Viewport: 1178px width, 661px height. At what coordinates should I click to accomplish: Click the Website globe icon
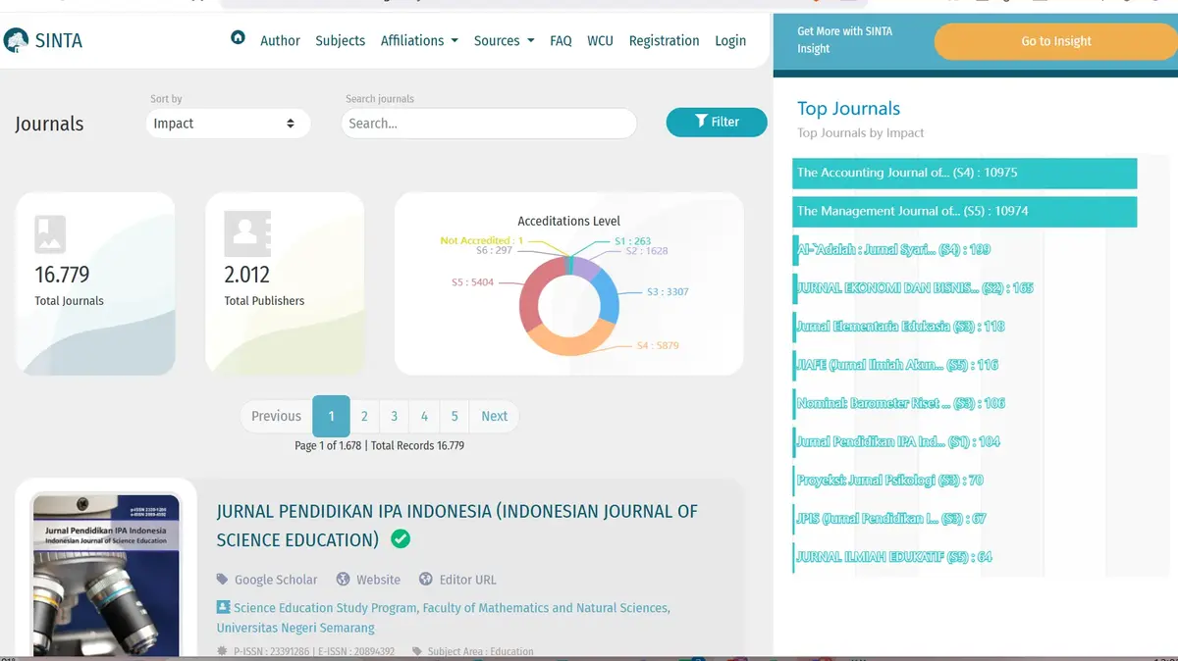pyautogui.click(x=343, y=580)
